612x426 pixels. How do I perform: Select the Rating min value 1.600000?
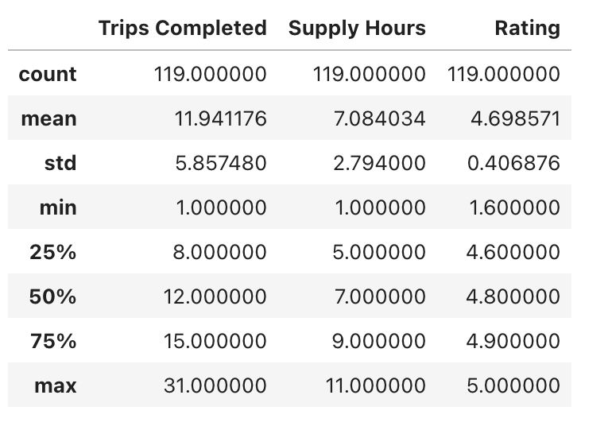[x=515, y=207]
